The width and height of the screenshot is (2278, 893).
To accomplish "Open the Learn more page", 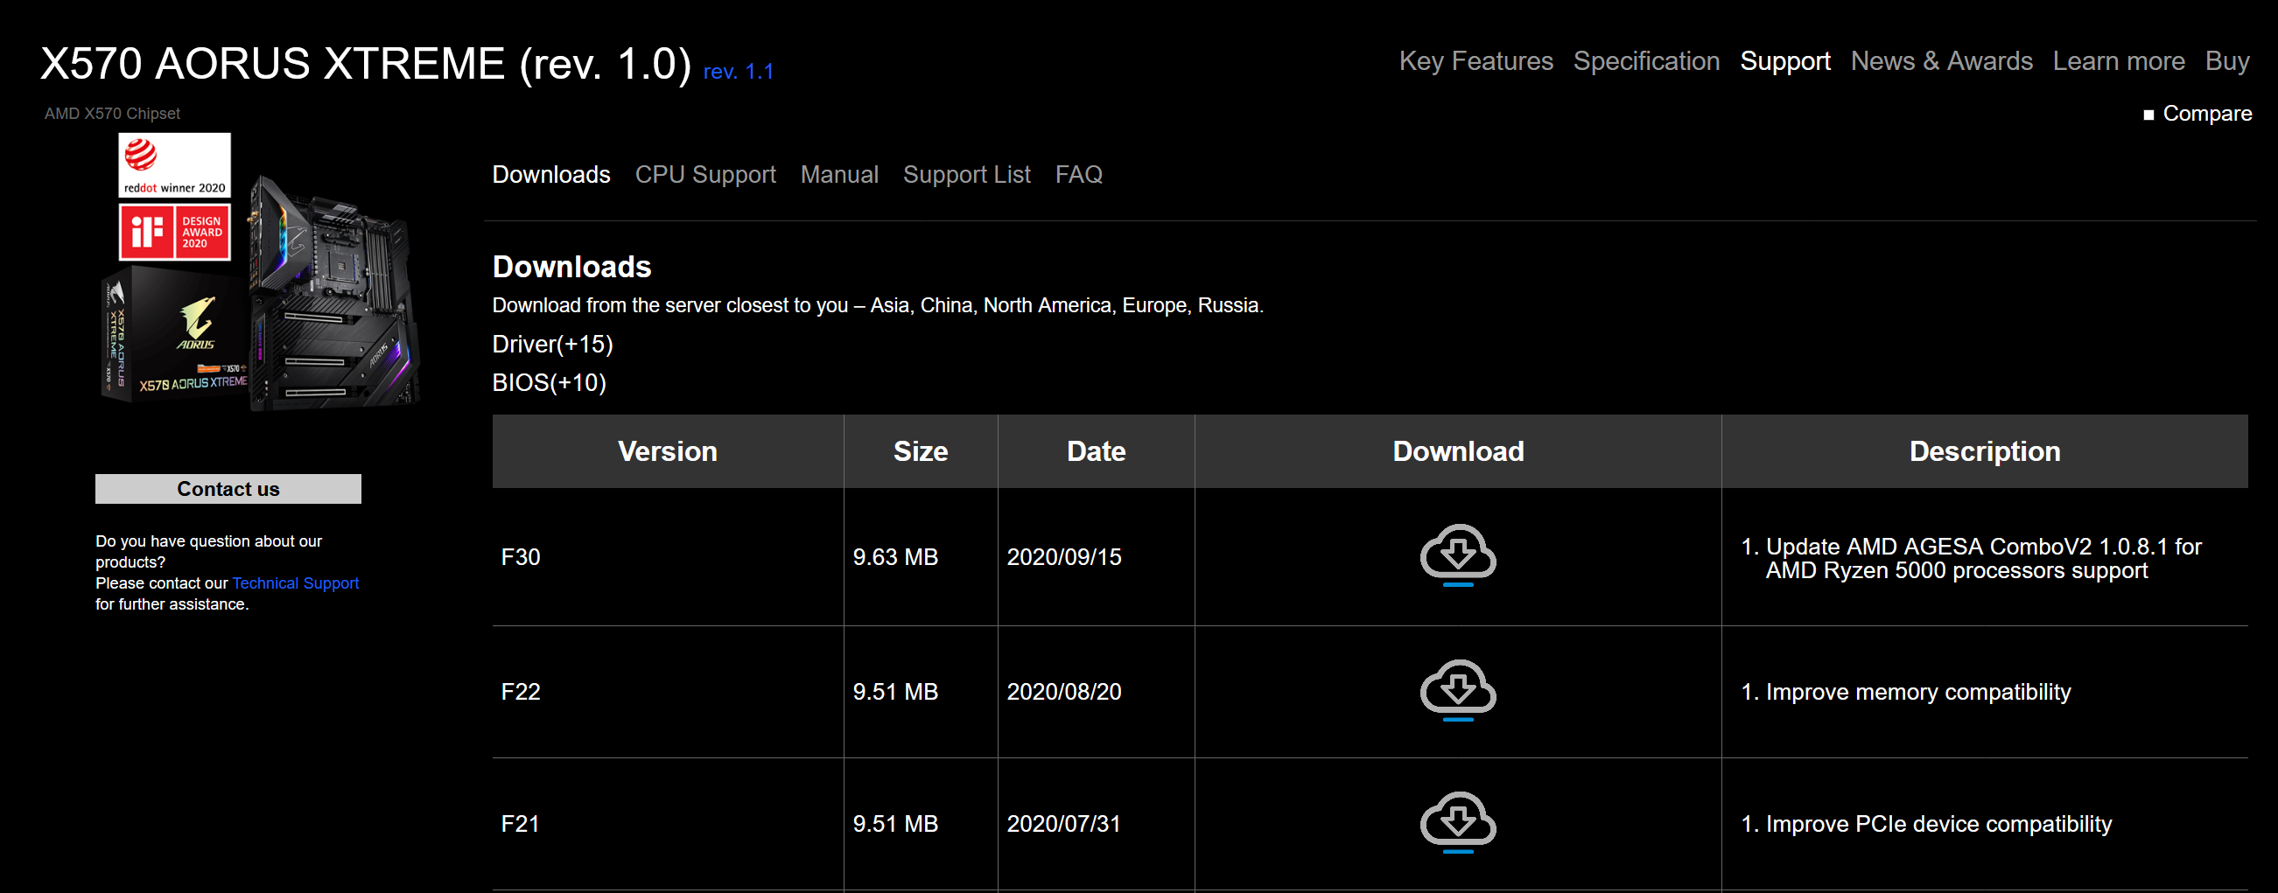I will [2118, 61].
